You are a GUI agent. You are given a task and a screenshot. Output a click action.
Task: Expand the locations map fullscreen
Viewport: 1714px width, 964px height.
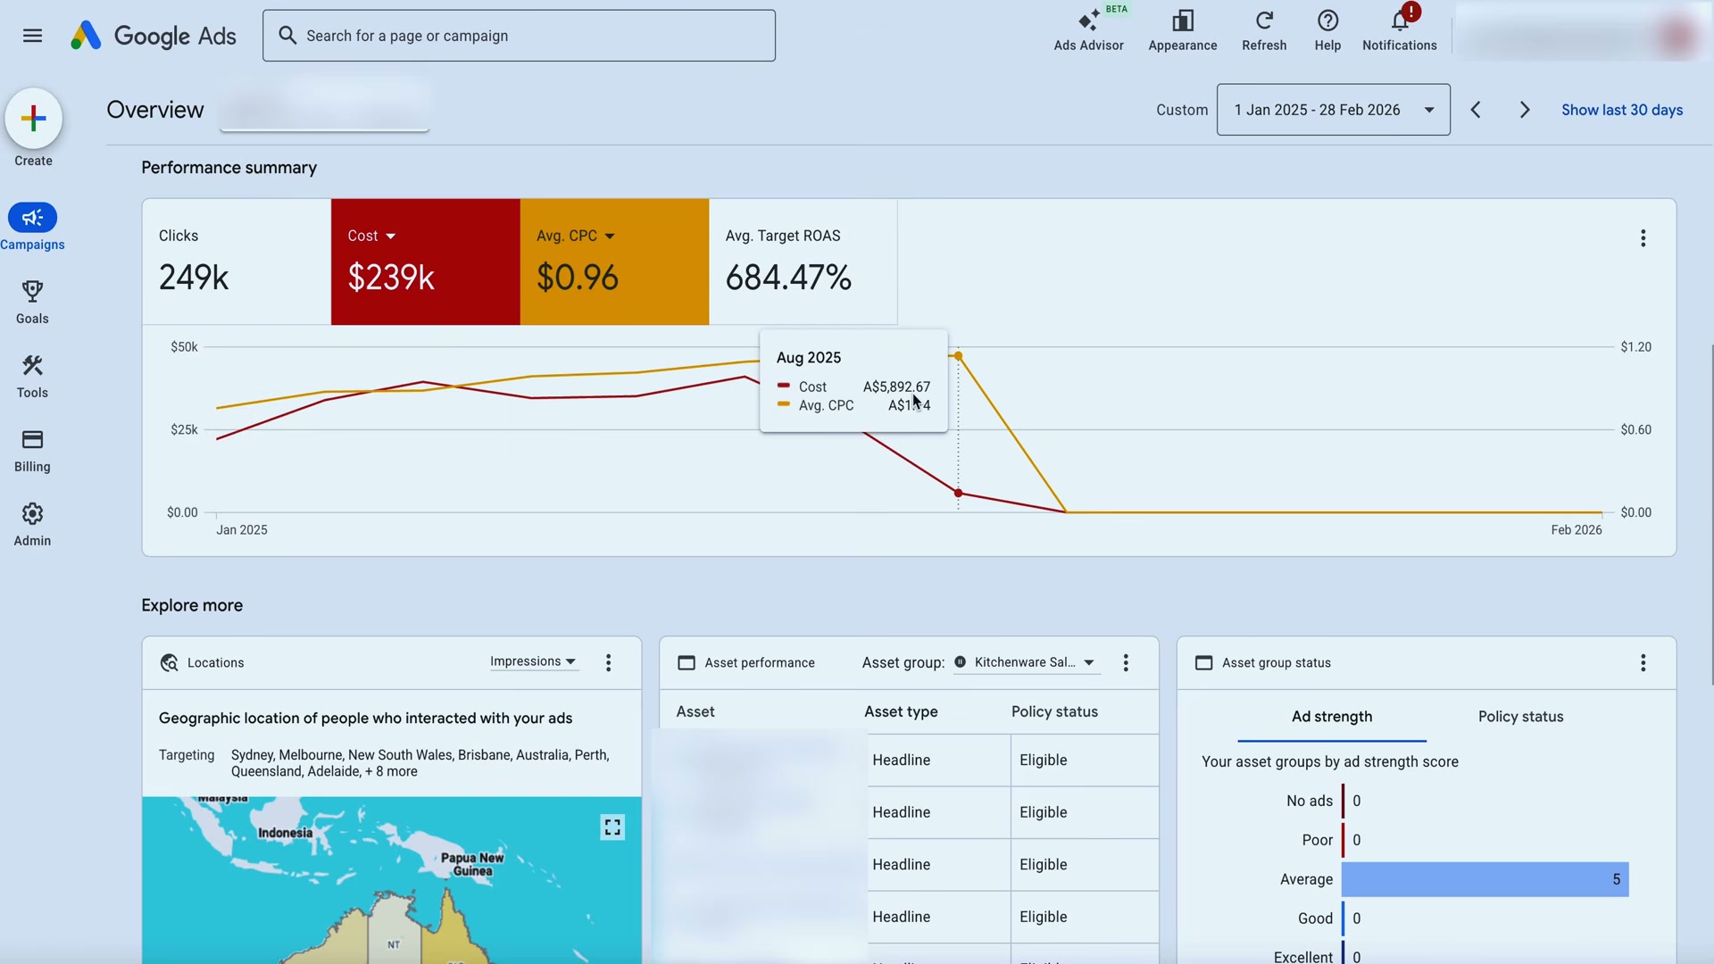pos(612,827)
